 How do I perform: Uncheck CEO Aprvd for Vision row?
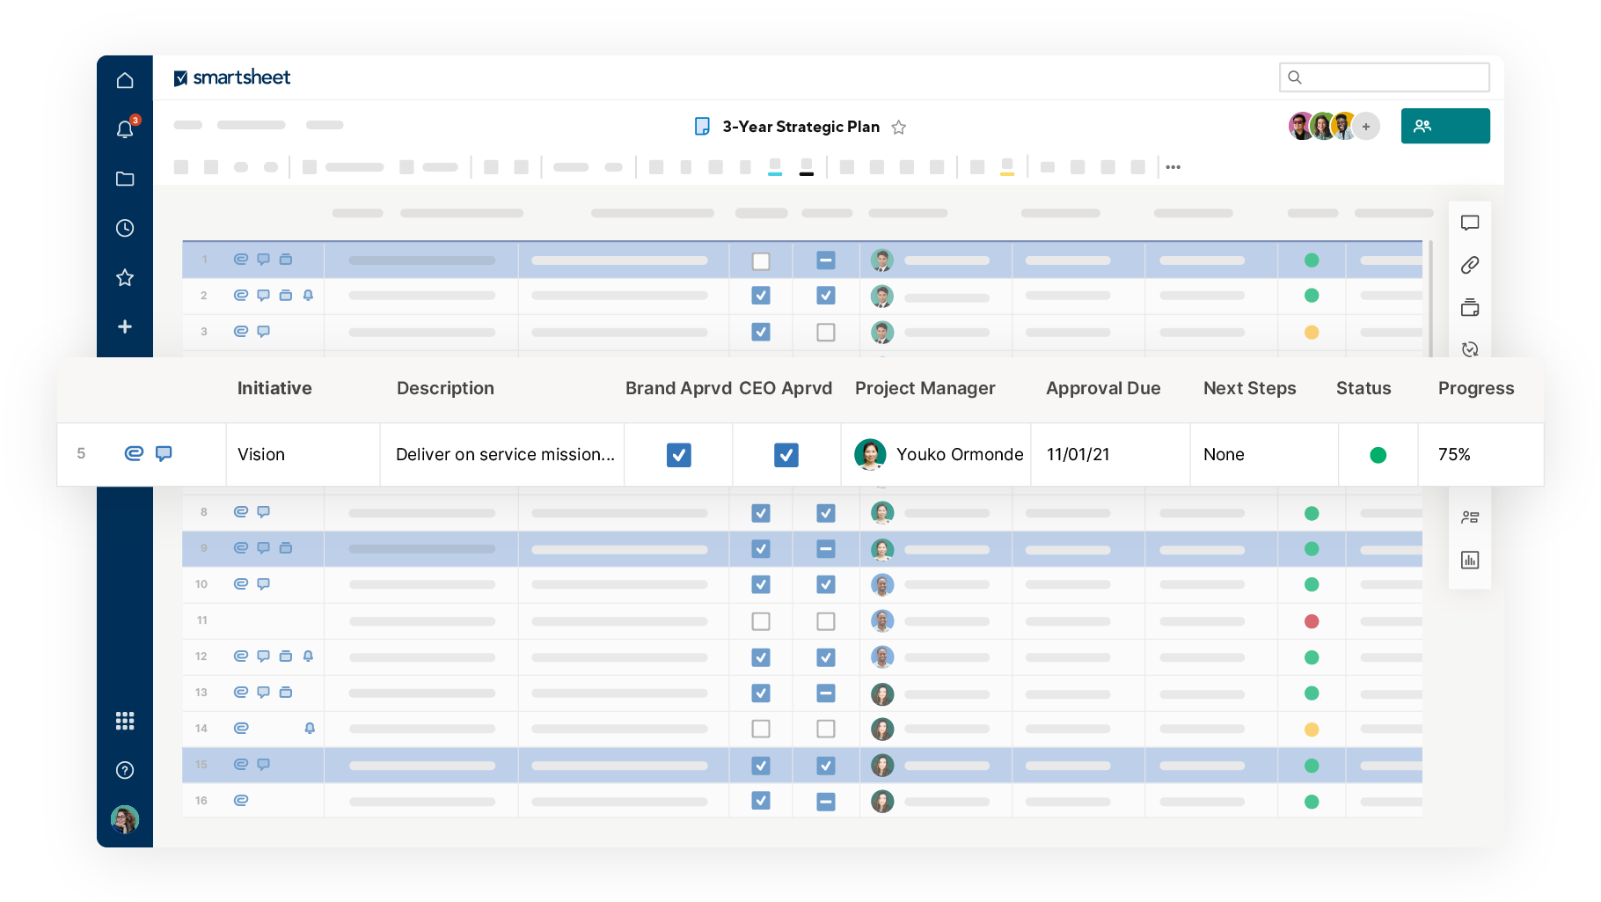(786, 455)
